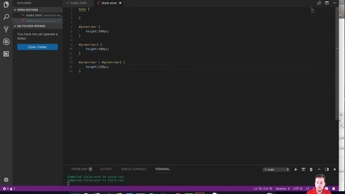Image resolution: width=345 pixels, height=194 pixels.
Task: Kill terminal with trash icon
Action: click(x=311, y=169)
